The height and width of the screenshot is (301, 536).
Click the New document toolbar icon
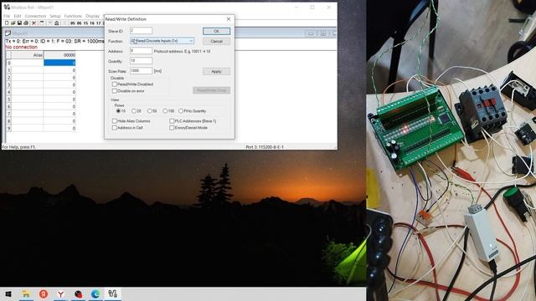pyautogui.click(x=7, y=23)
